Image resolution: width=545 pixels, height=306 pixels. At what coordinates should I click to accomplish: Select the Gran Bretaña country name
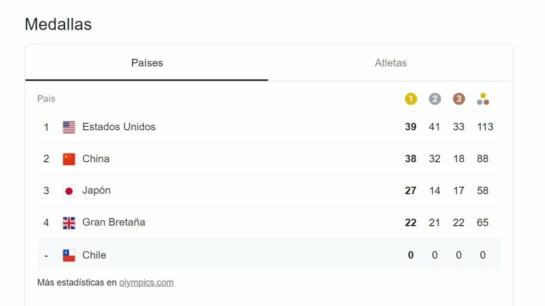point(113,222)
